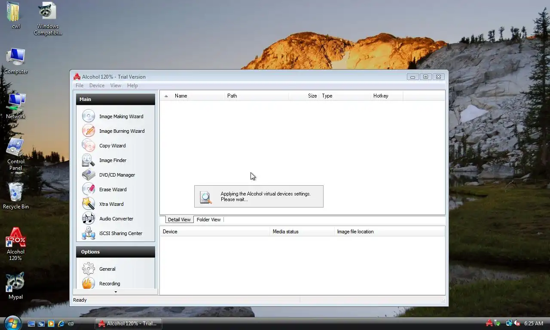
Task: Click the muted volume tray icon
Action: click(517, 323)
